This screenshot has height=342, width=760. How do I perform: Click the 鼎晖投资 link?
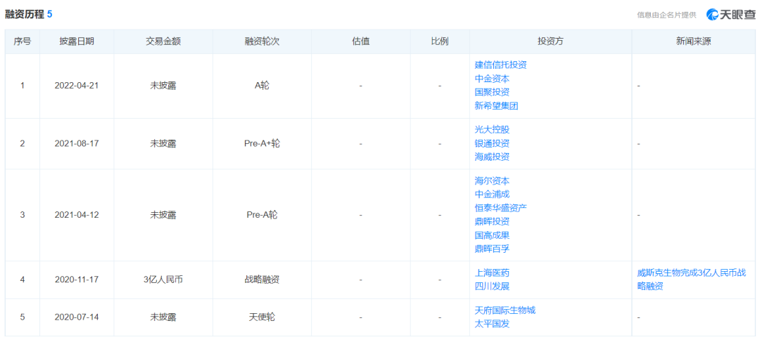tap(492, 221)
